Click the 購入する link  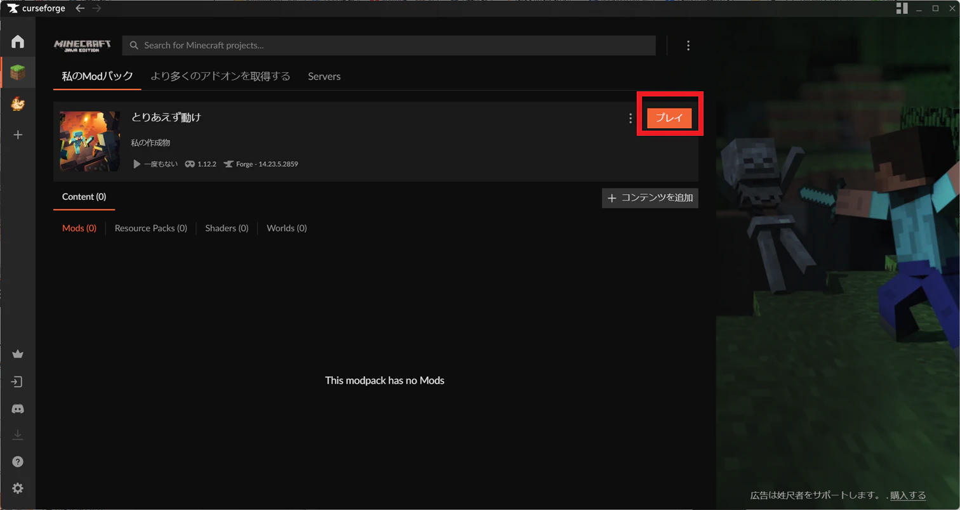pos(908,495)
